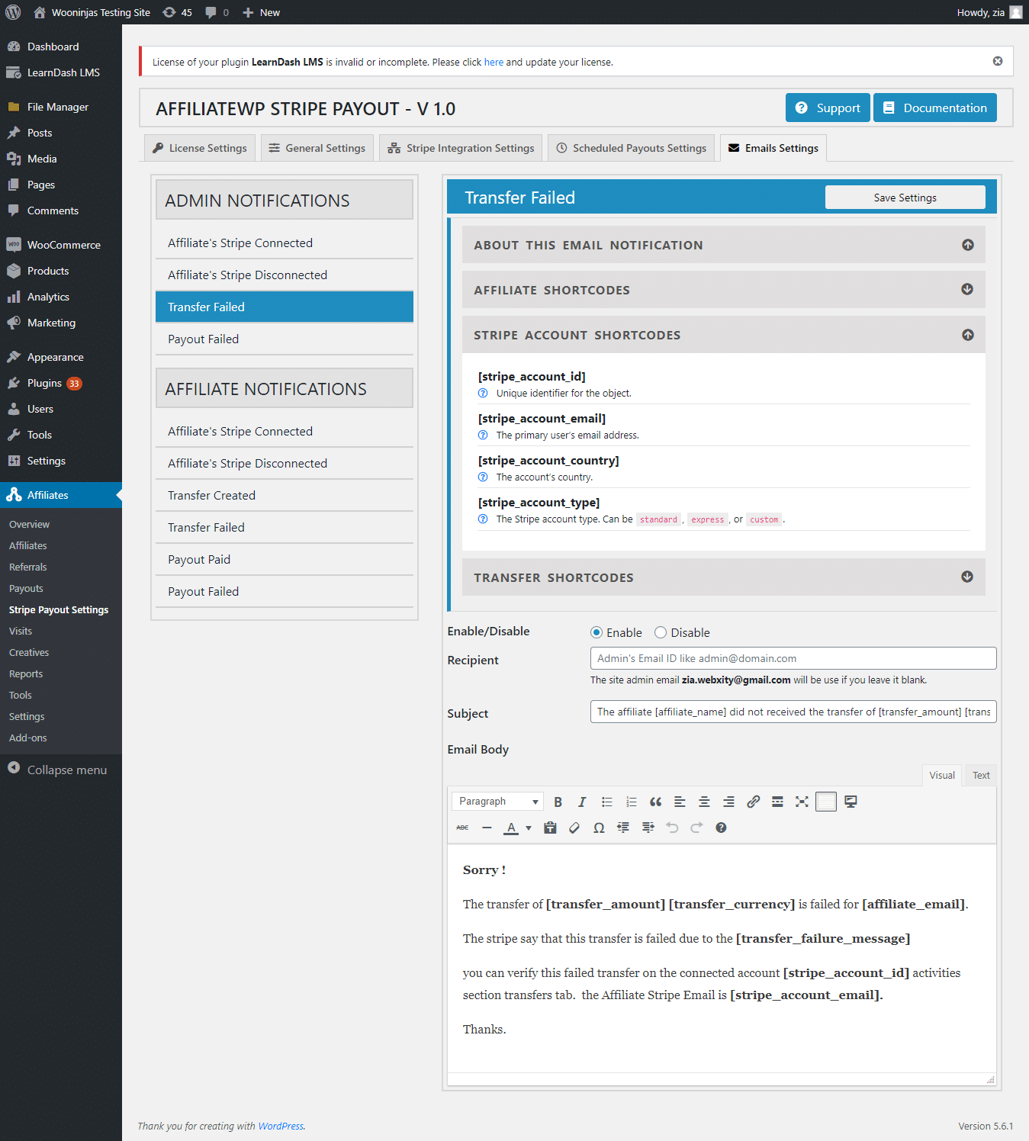Select the Disable radio button
The image size is (1029, 1141).
pos(661,632)
